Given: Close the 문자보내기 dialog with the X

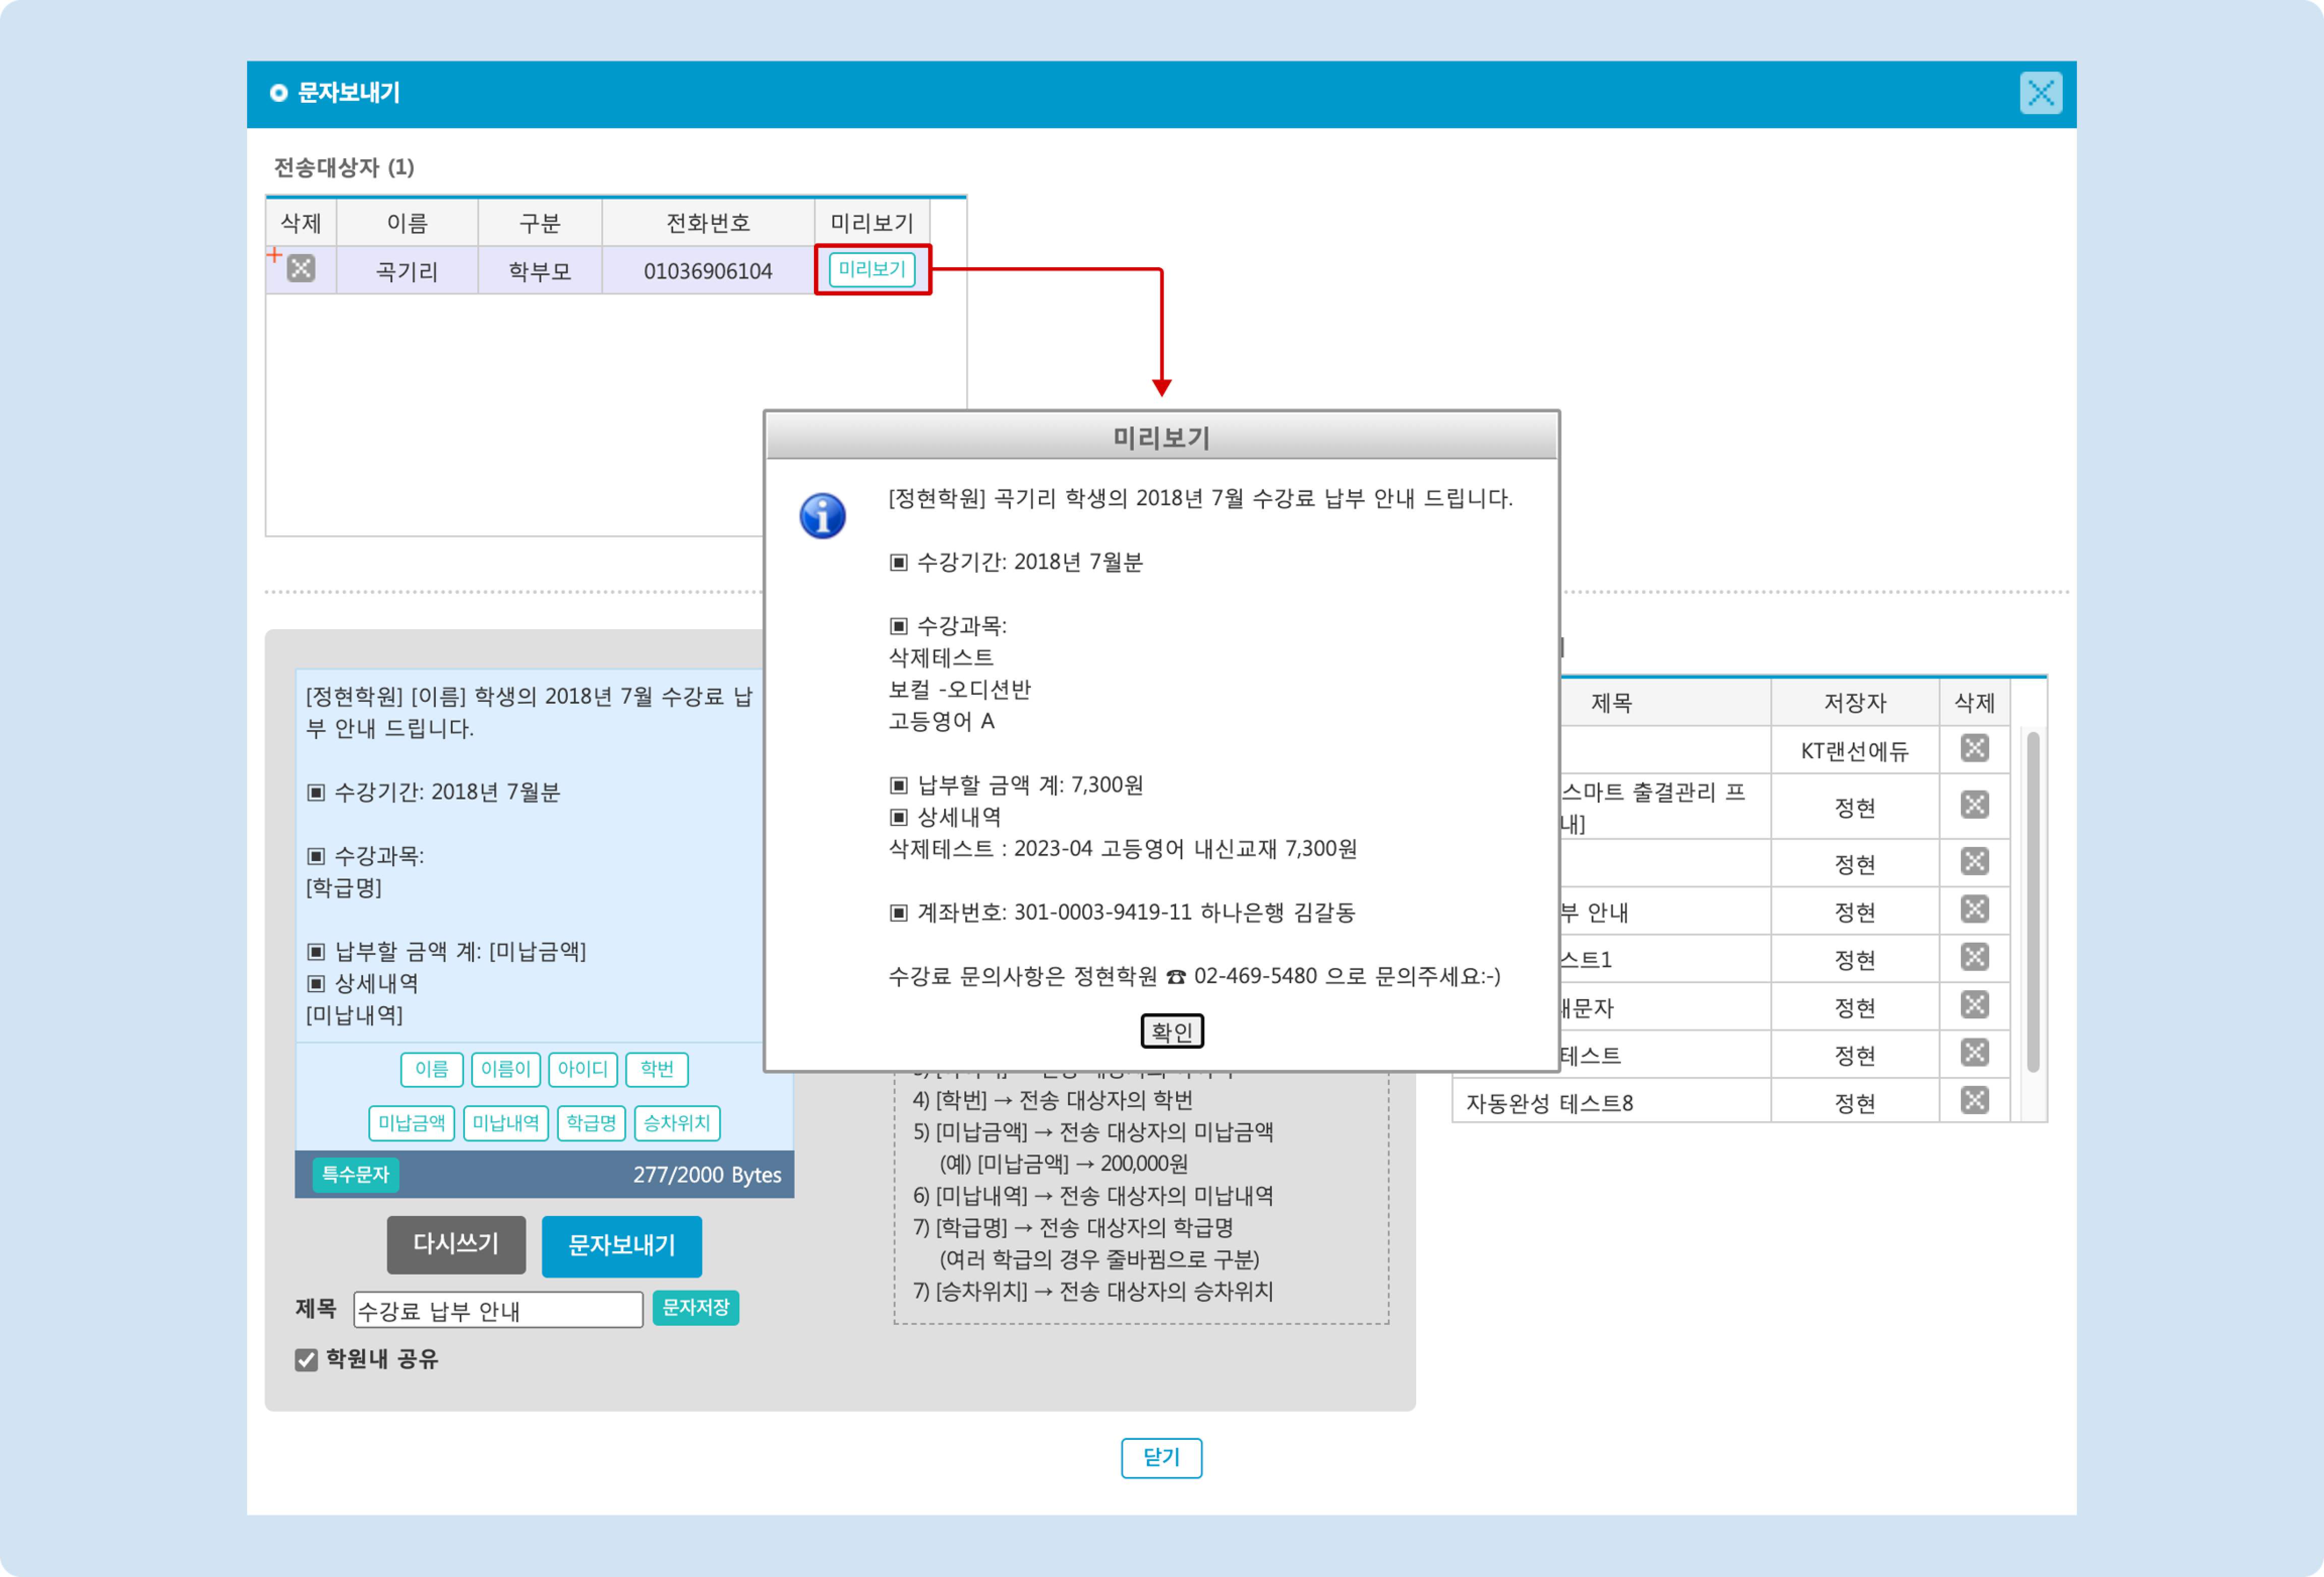Looking at the screenshot, I should (2040, 94).
